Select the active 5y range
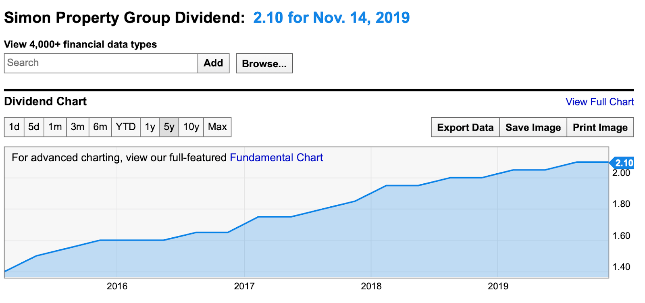 [x=169, y=127]
